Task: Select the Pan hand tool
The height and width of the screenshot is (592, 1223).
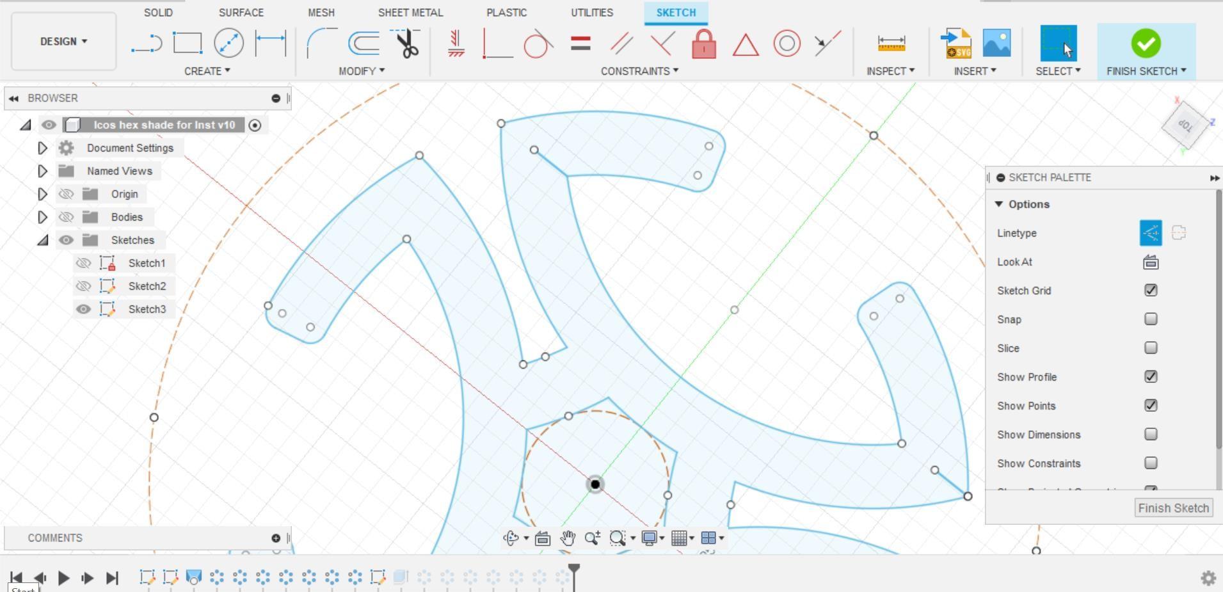Action: 568,538
